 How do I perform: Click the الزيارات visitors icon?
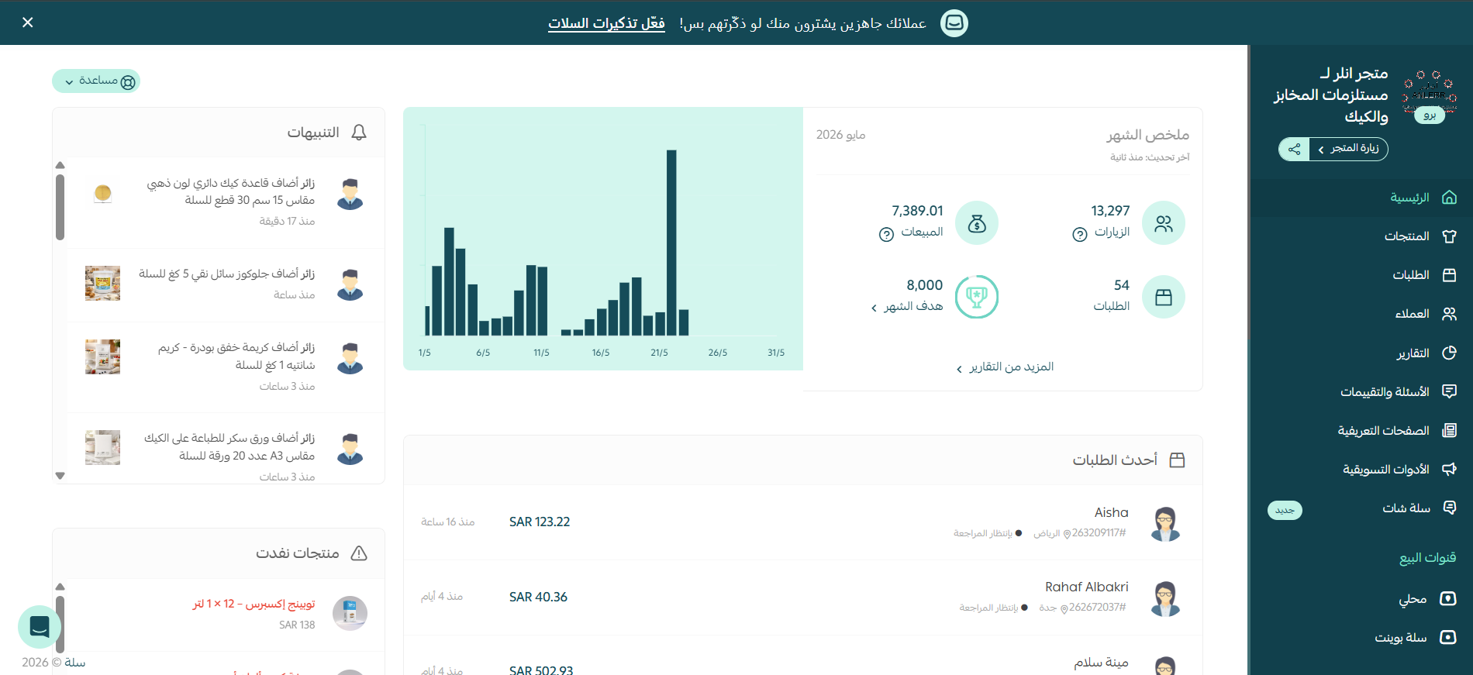1164,223
